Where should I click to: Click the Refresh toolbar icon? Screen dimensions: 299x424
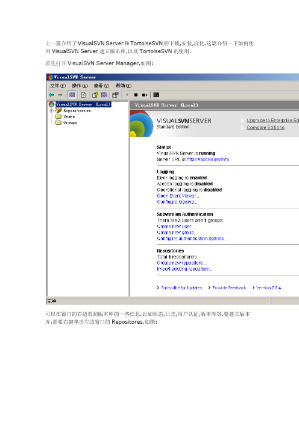tap(83, 95)
